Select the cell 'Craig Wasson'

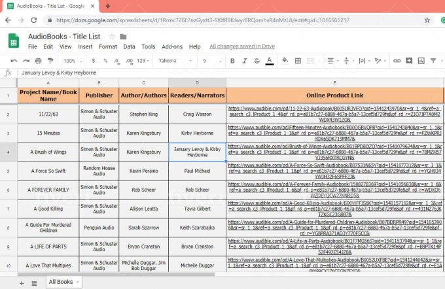point(197,114)
